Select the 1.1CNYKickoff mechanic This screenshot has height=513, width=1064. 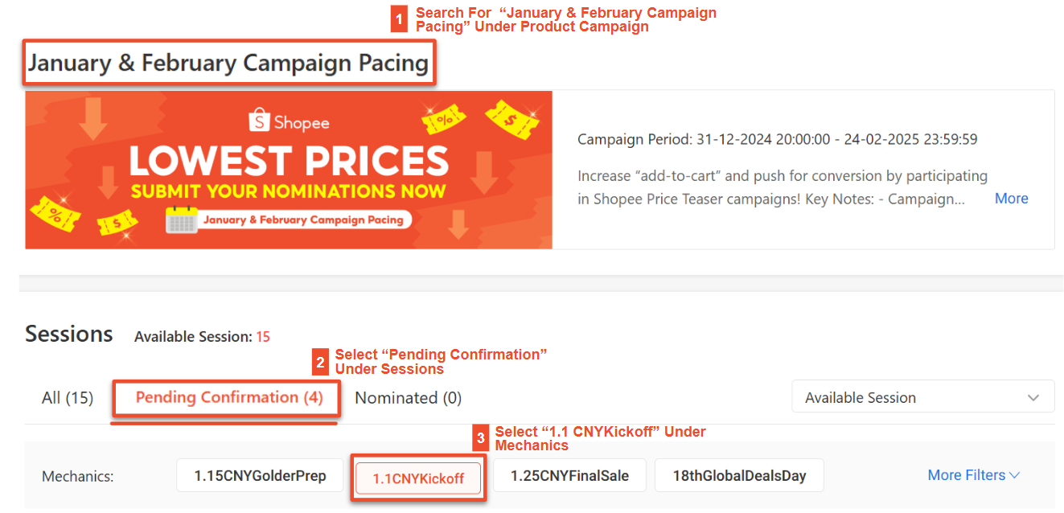(418, 477)
